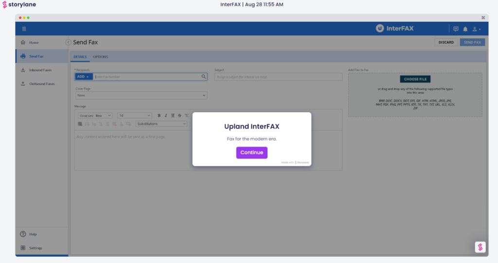Select Inbound Faxes in the sidebar
Screen dimensions: 498x263
[40, 70]
